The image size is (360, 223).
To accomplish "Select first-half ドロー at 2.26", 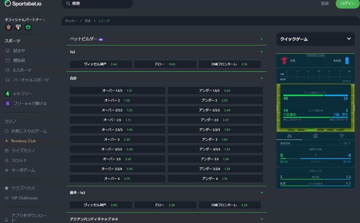I will 165,205.
